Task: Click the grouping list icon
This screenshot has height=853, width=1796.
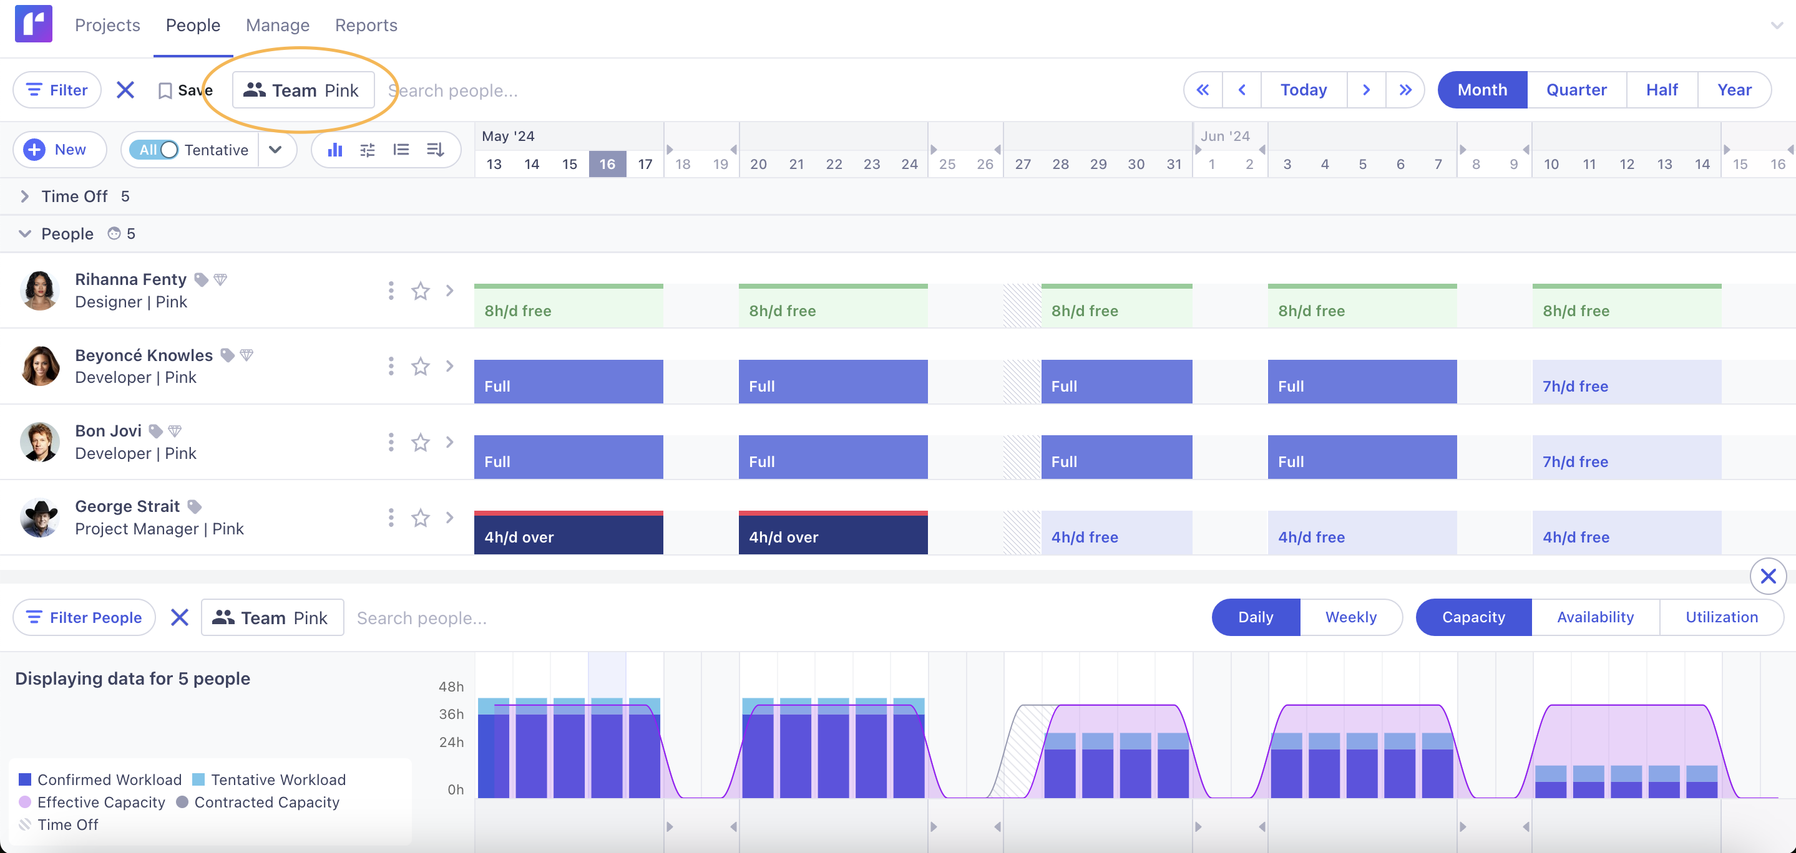Action: click(402, 149)
